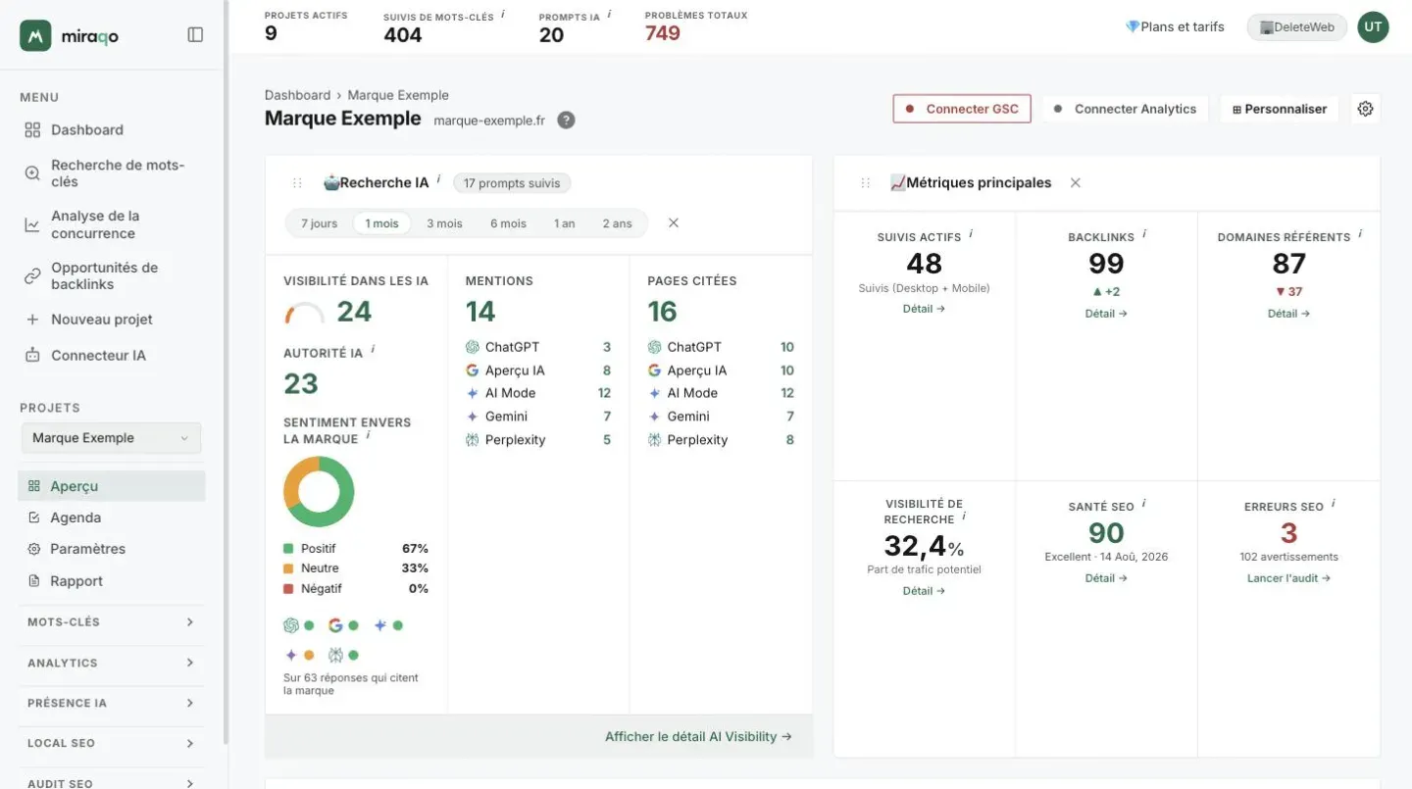The width and height of the screenshot is (1412, 789).
Task: Expand the Mots-clés sidebar section
Action: [x=111, y=622]
